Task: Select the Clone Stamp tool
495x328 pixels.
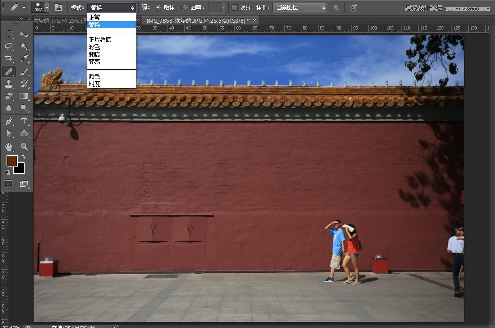Action: click(x=8, y=84)
